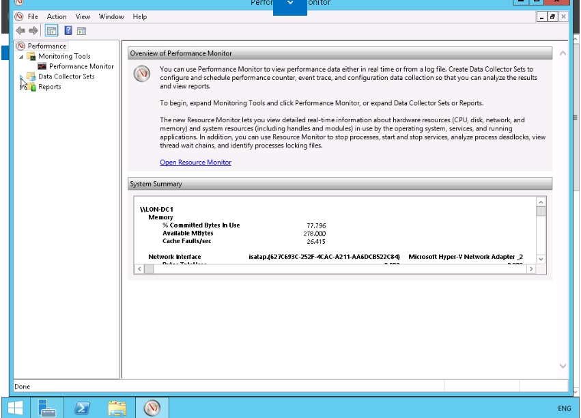The height and width of the screenshot is (418, 581).
Task: Click System Summary scroll left arrow
Action: tap(139, 269)
